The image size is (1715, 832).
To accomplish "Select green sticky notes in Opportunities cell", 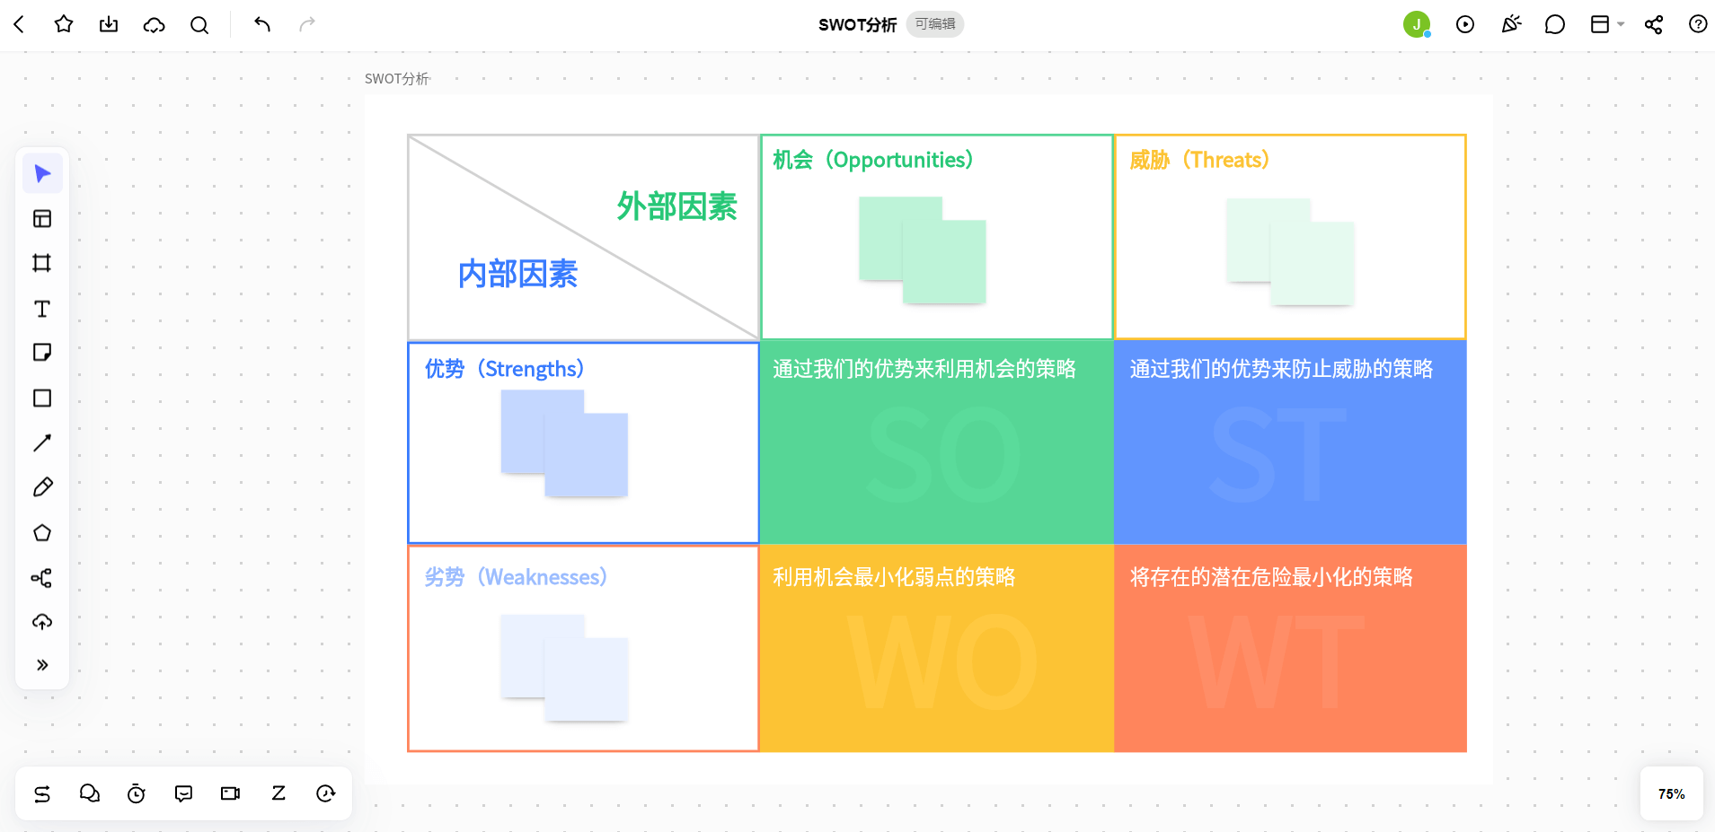I will coord(923,250).
